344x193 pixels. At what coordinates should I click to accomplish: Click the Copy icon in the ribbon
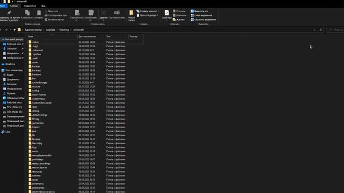27,13
